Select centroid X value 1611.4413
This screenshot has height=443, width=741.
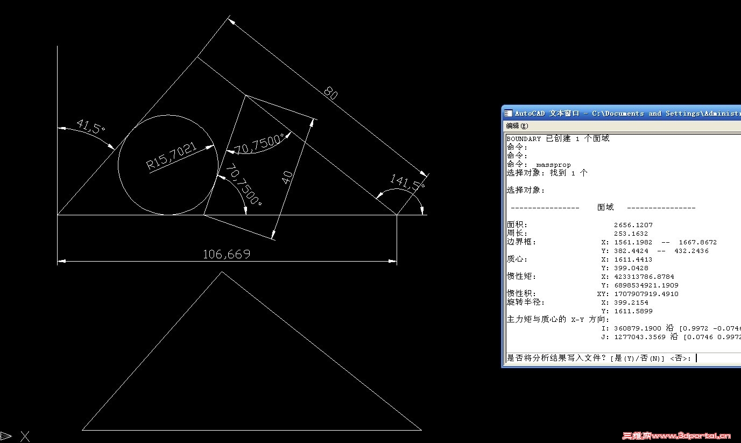click(633, 259)
